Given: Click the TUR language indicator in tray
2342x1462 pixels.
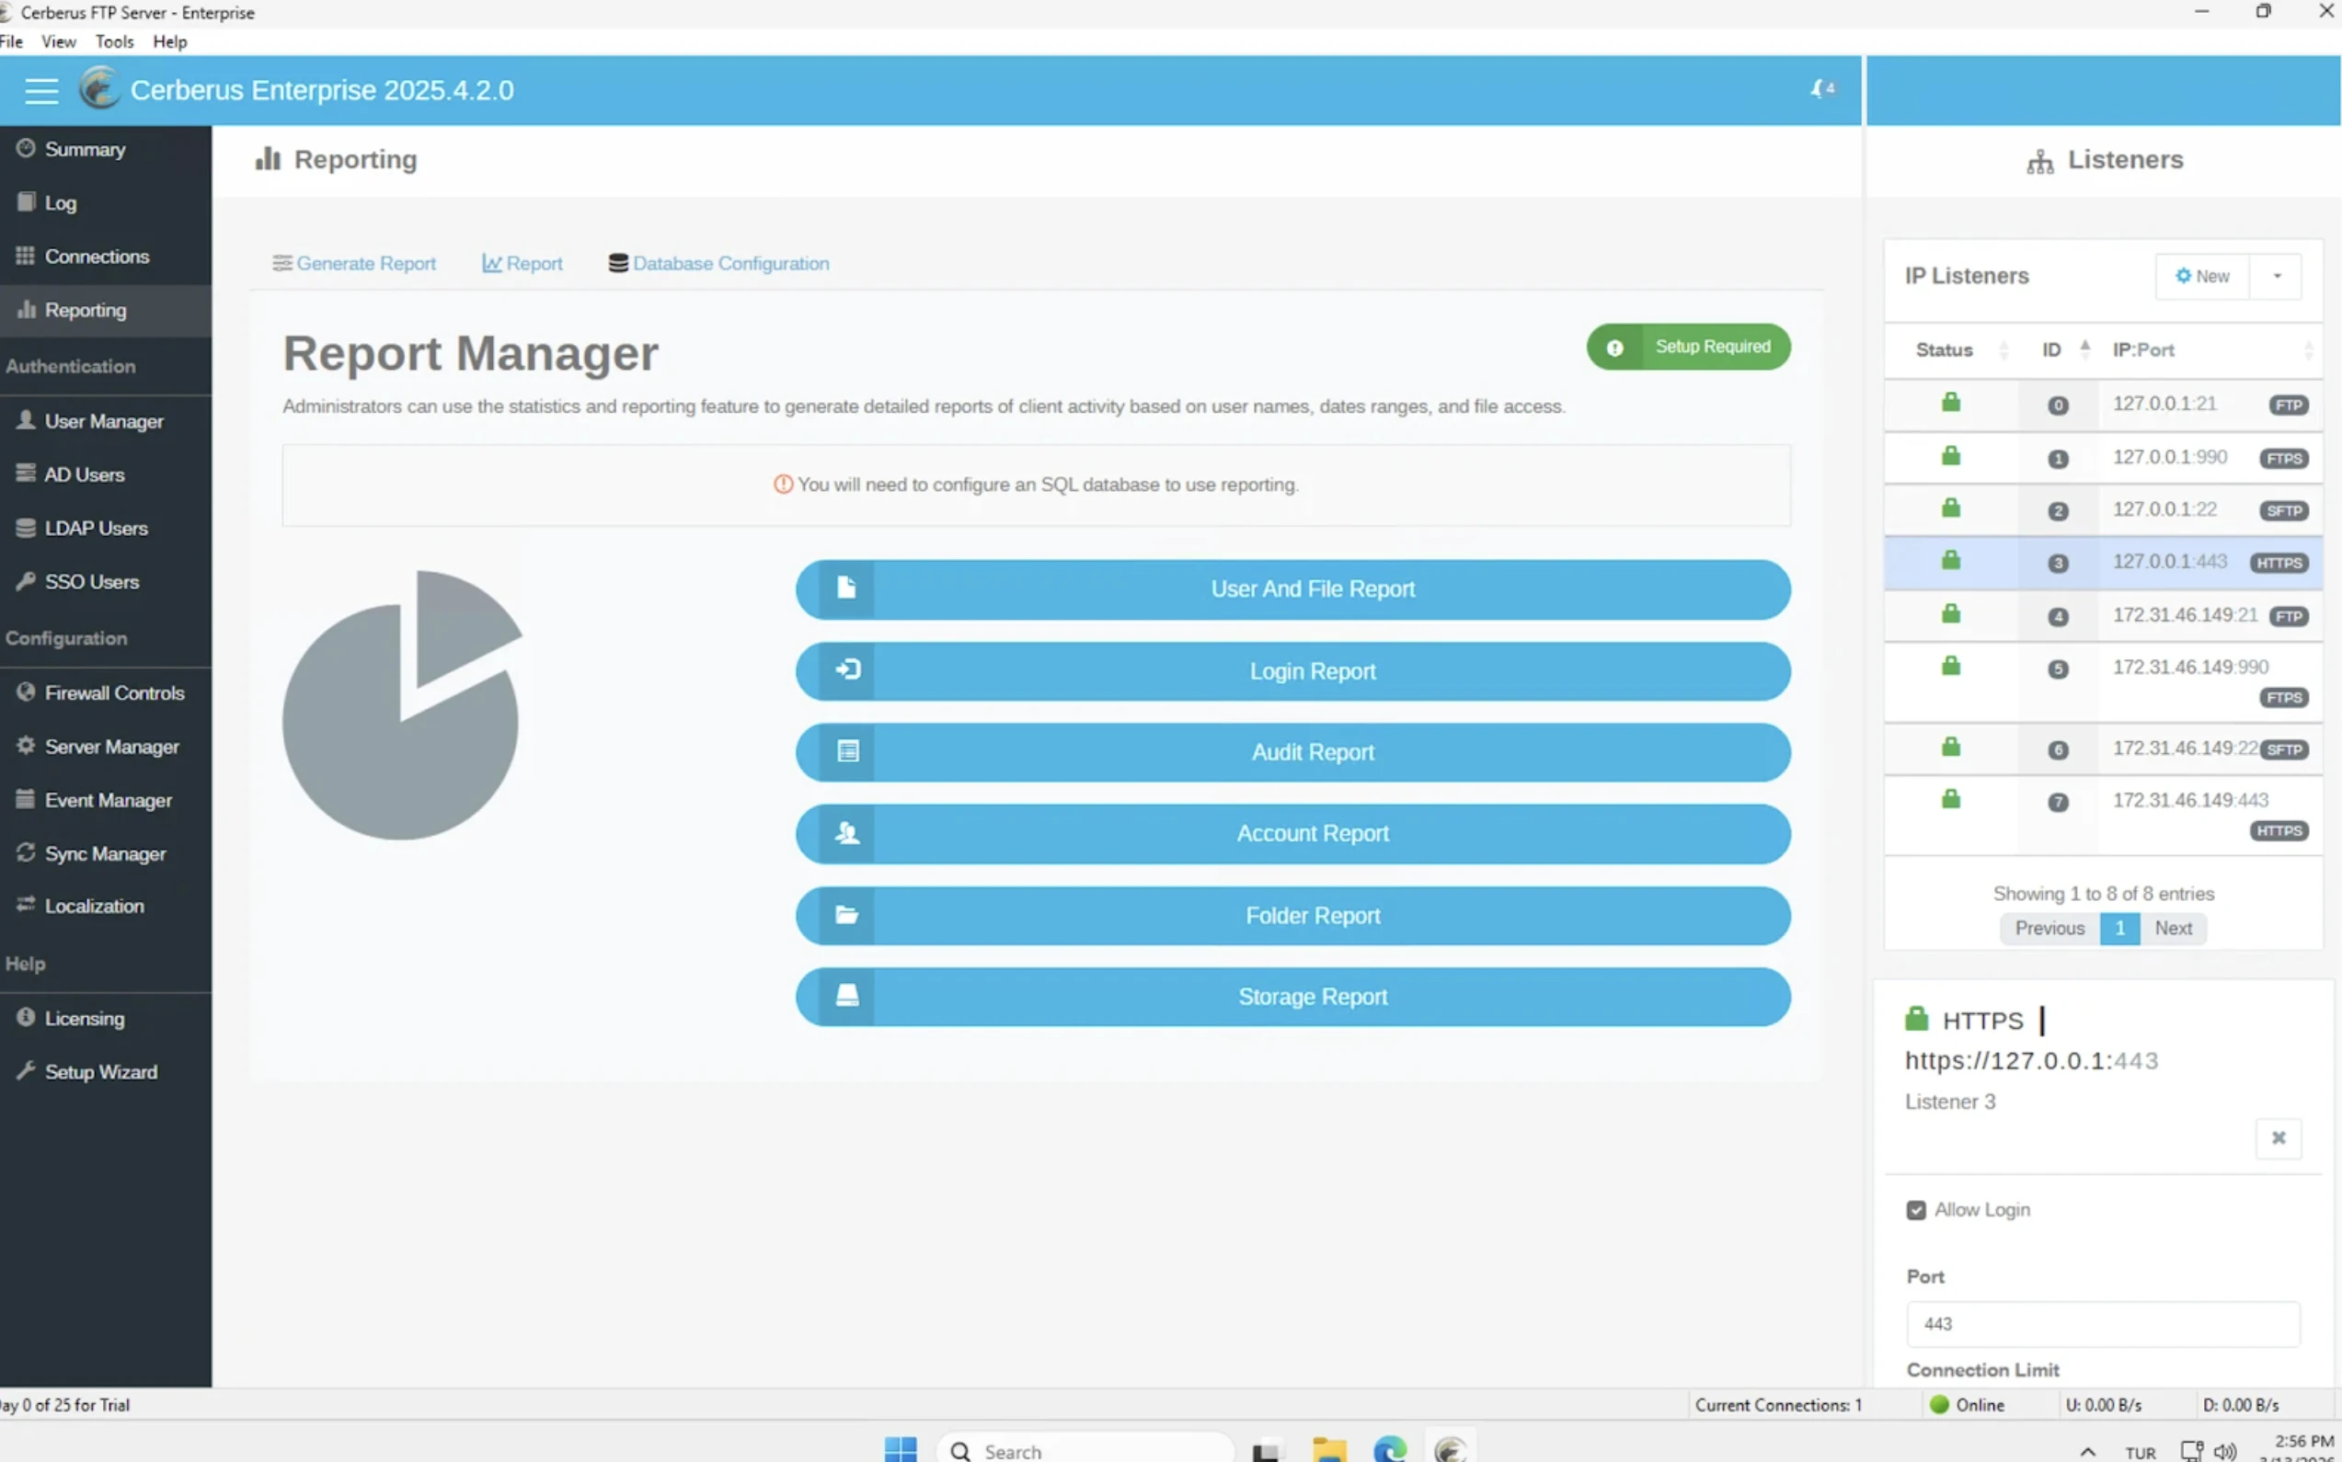Looking at the screenshot, I should pos(2140,1452).
